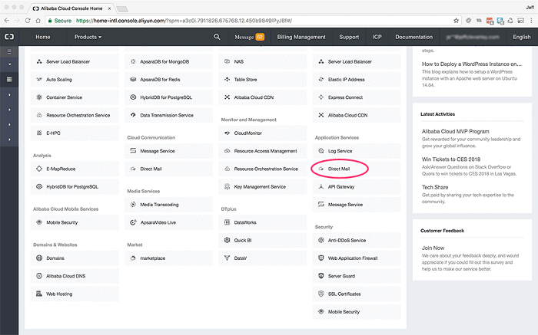Open E-HPC service
538x335 pixels.
(75, 133)
